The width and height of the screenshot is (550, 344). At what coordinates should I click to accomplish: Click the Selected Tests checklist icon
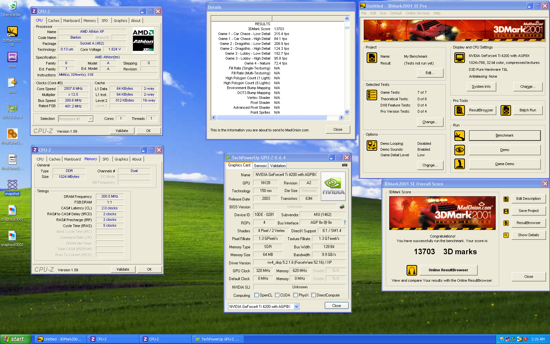click(x=372, y=95)
